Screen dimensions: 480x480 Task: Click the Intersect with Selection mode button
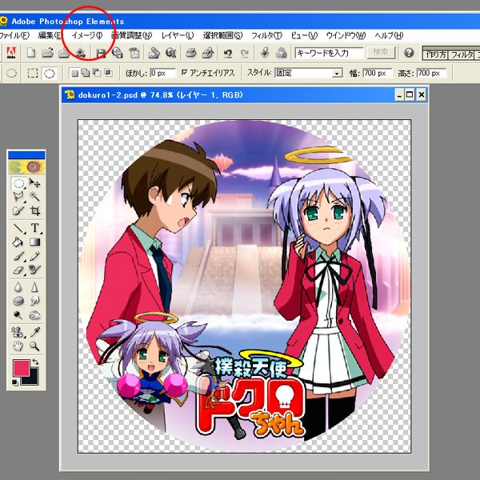click(x=108, y=73)
